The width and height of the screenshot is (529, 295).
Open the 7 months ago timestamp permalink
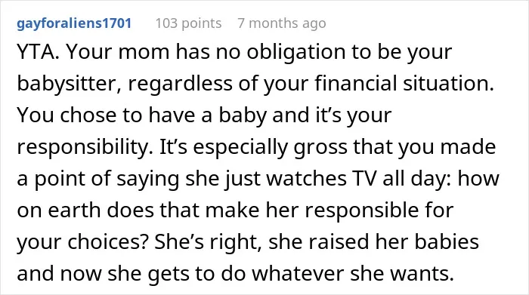282,23
